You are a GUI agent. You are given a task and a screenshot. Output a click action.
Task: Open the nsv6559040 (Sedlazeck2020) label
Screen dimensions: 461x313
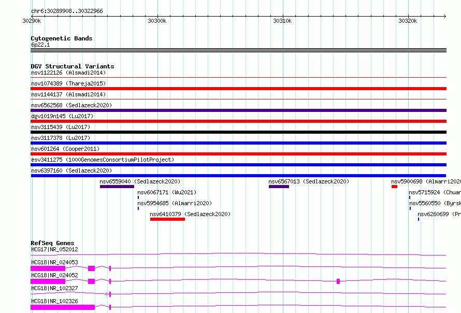click(x=140, y=181)
